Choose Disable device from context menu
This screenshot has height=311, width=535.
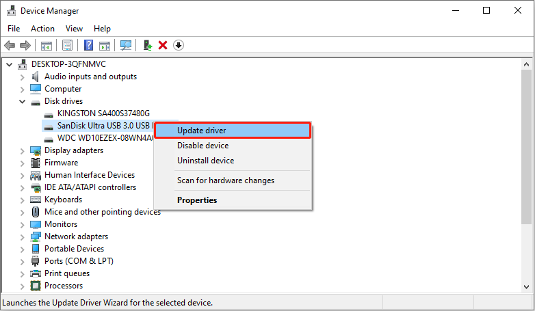point(233,146)
